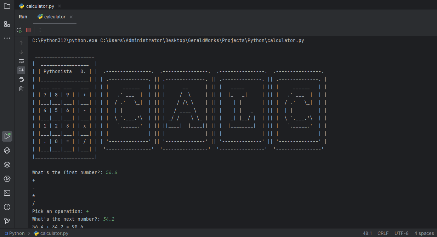Click the 48:1 line column indicator
Screen dimensions: 437x237
367,233
